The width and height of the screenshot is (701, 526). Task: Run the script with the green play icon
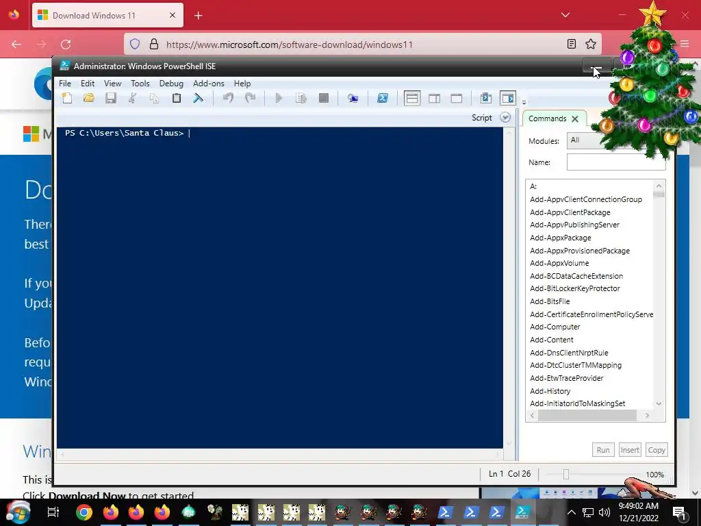click(279, 98)
